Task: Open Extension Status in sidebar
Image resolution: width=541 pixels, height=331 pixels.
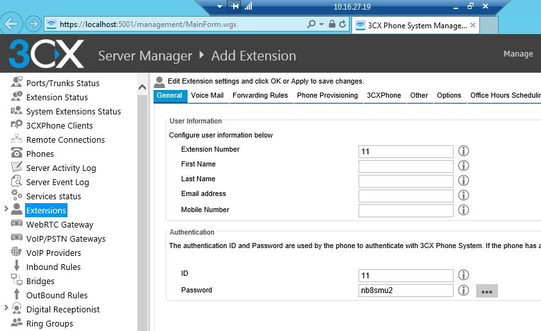Action: [x=57, y=97]
